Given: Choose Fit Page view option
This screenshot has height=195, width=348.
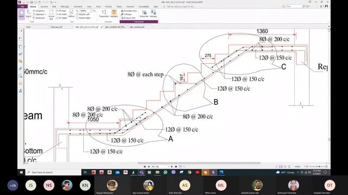Looking at the screenshot, I should pyautogui.click(x=61, y=11).
